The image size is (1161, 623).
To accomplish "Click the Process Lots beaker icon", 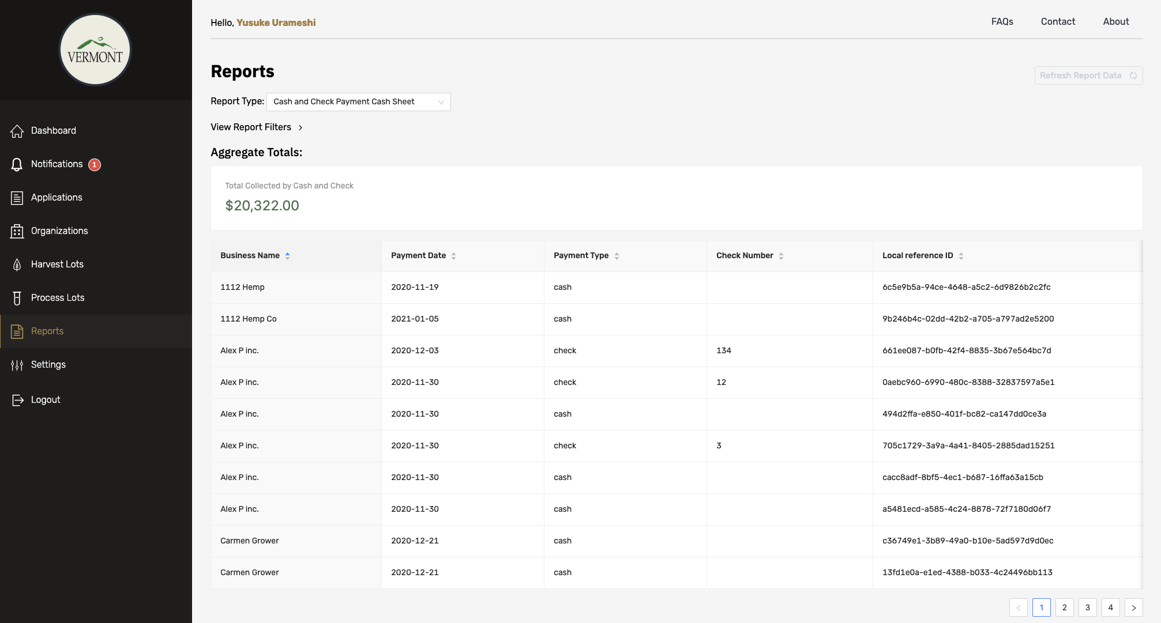I will tap(17, 298).
